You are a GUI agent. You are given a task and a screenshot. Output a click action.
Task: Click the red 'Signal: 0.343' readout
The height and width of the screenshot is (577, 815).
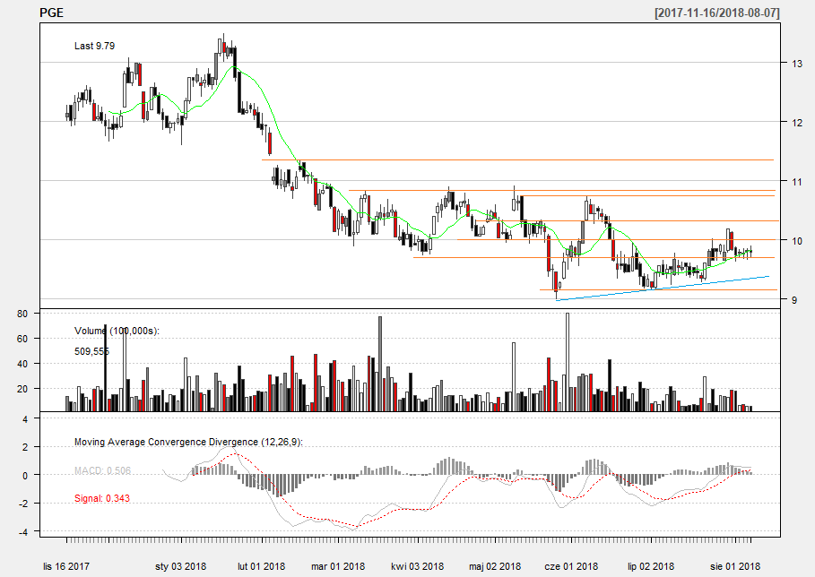click(x=102, y=498)
